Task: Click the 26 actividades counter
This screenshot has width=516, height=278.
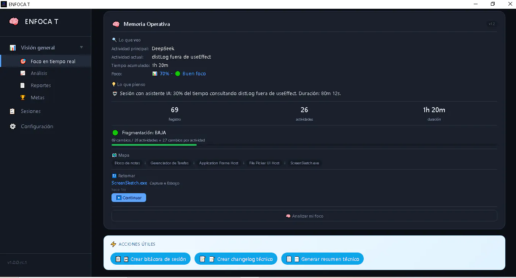Action: [x=304, y=113]
